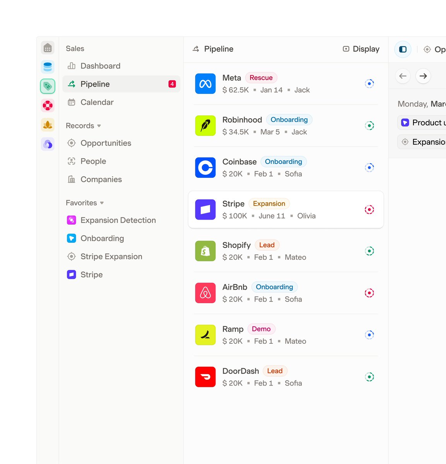Click the Rescue tag on Meta
The width and height of the screenshot is (446, 464).
tap(261, 78)
